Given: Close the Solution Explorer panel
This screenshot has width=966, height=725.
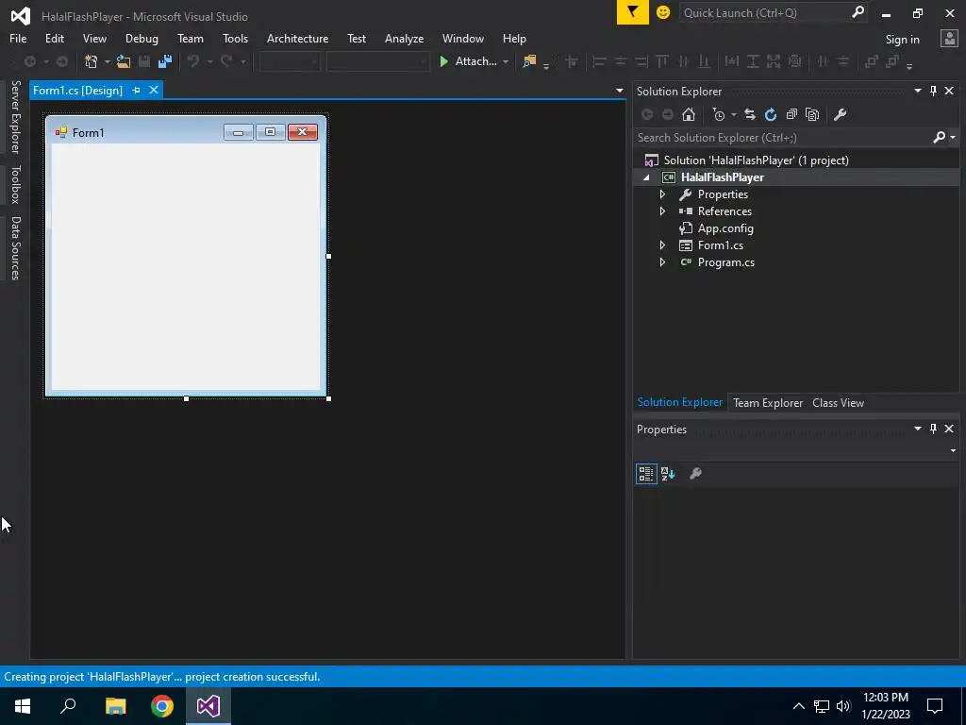Looking at the screenshot, I should pos(949,91).
